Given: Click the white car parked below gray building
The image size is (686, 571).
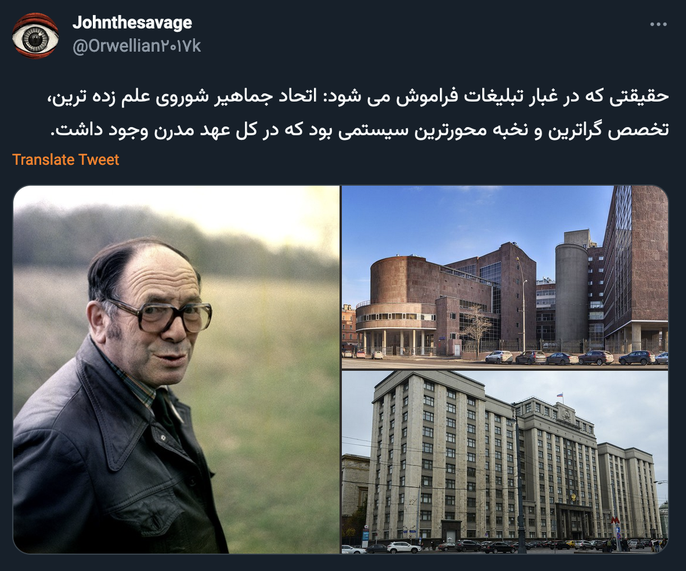Looking at the screenshot, I should click(403, 547).
